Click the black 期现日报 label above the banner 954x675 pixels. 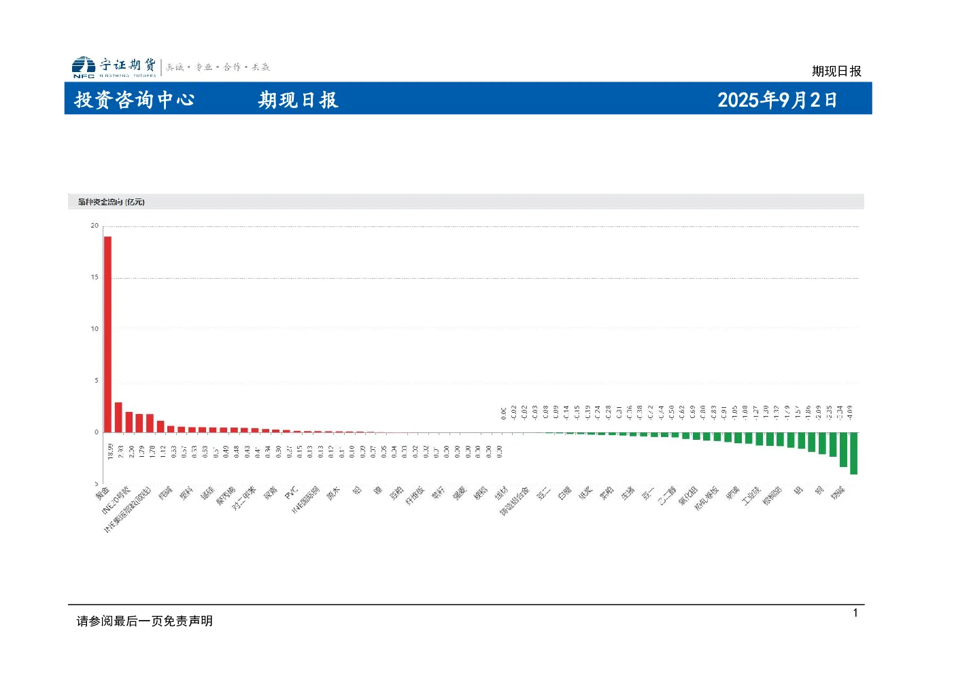click(836, 71)
